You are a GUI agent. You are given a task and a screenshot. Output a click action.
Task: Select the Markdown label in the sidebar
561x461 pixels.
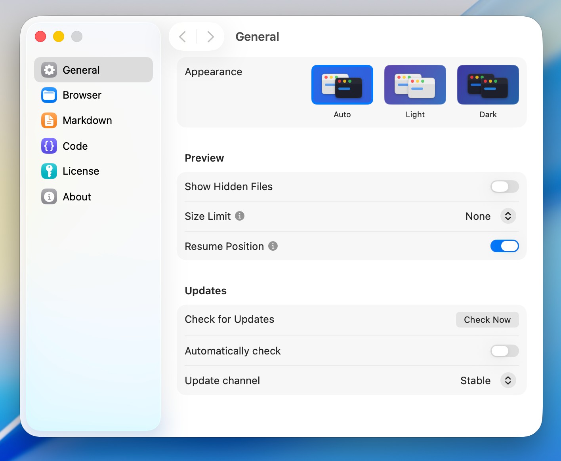coord(87,120)
